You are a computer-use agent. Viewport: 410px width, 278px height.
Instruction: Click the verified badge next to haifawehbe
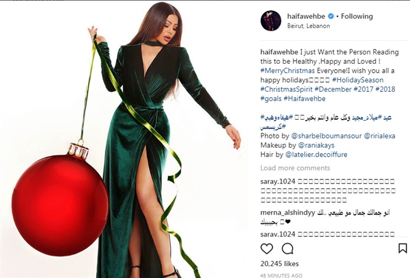pyautogui.click(x=331, y=16)
